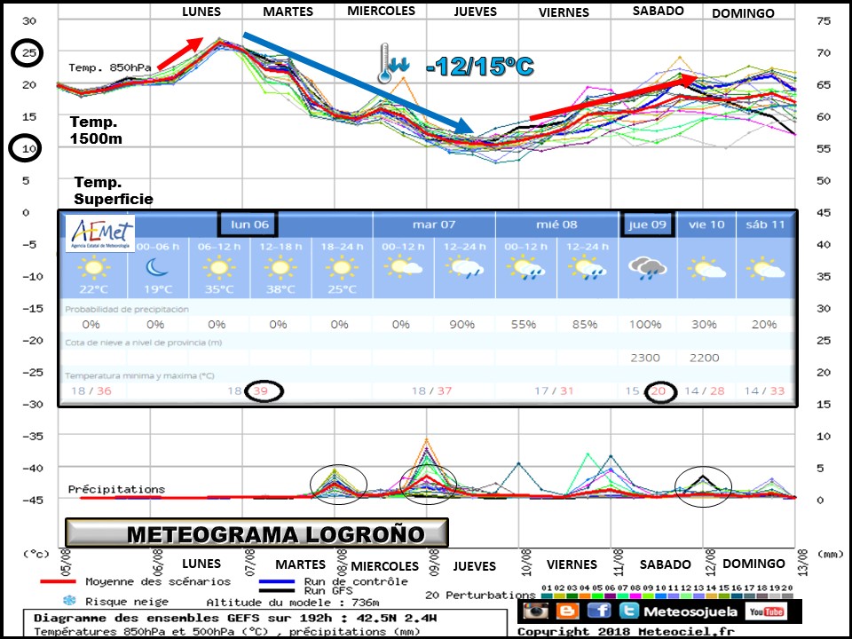Select the jue 09 dark rain cloud icon
The height and width of the screenshot is (639, 852).
(647, 268)
